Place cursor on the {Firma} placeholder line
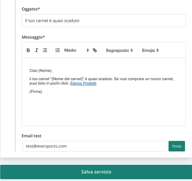 pyautogui.click(x=36, y=91)
